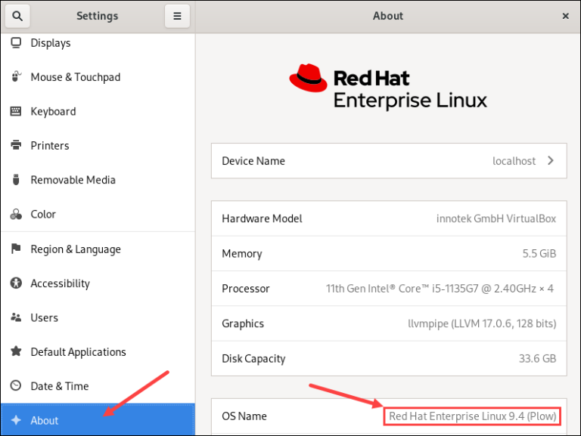Click the Memory label
This screenshot has height=436, width=581.
click(242, 254)
